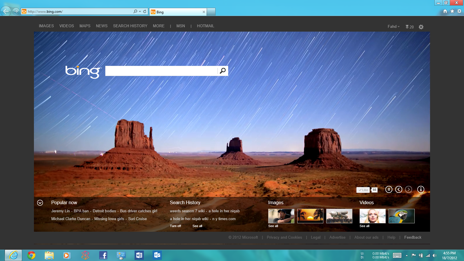Open browser Favorites star icon
Viewport: 464px width, 261px height.
(x=452, y=11)
